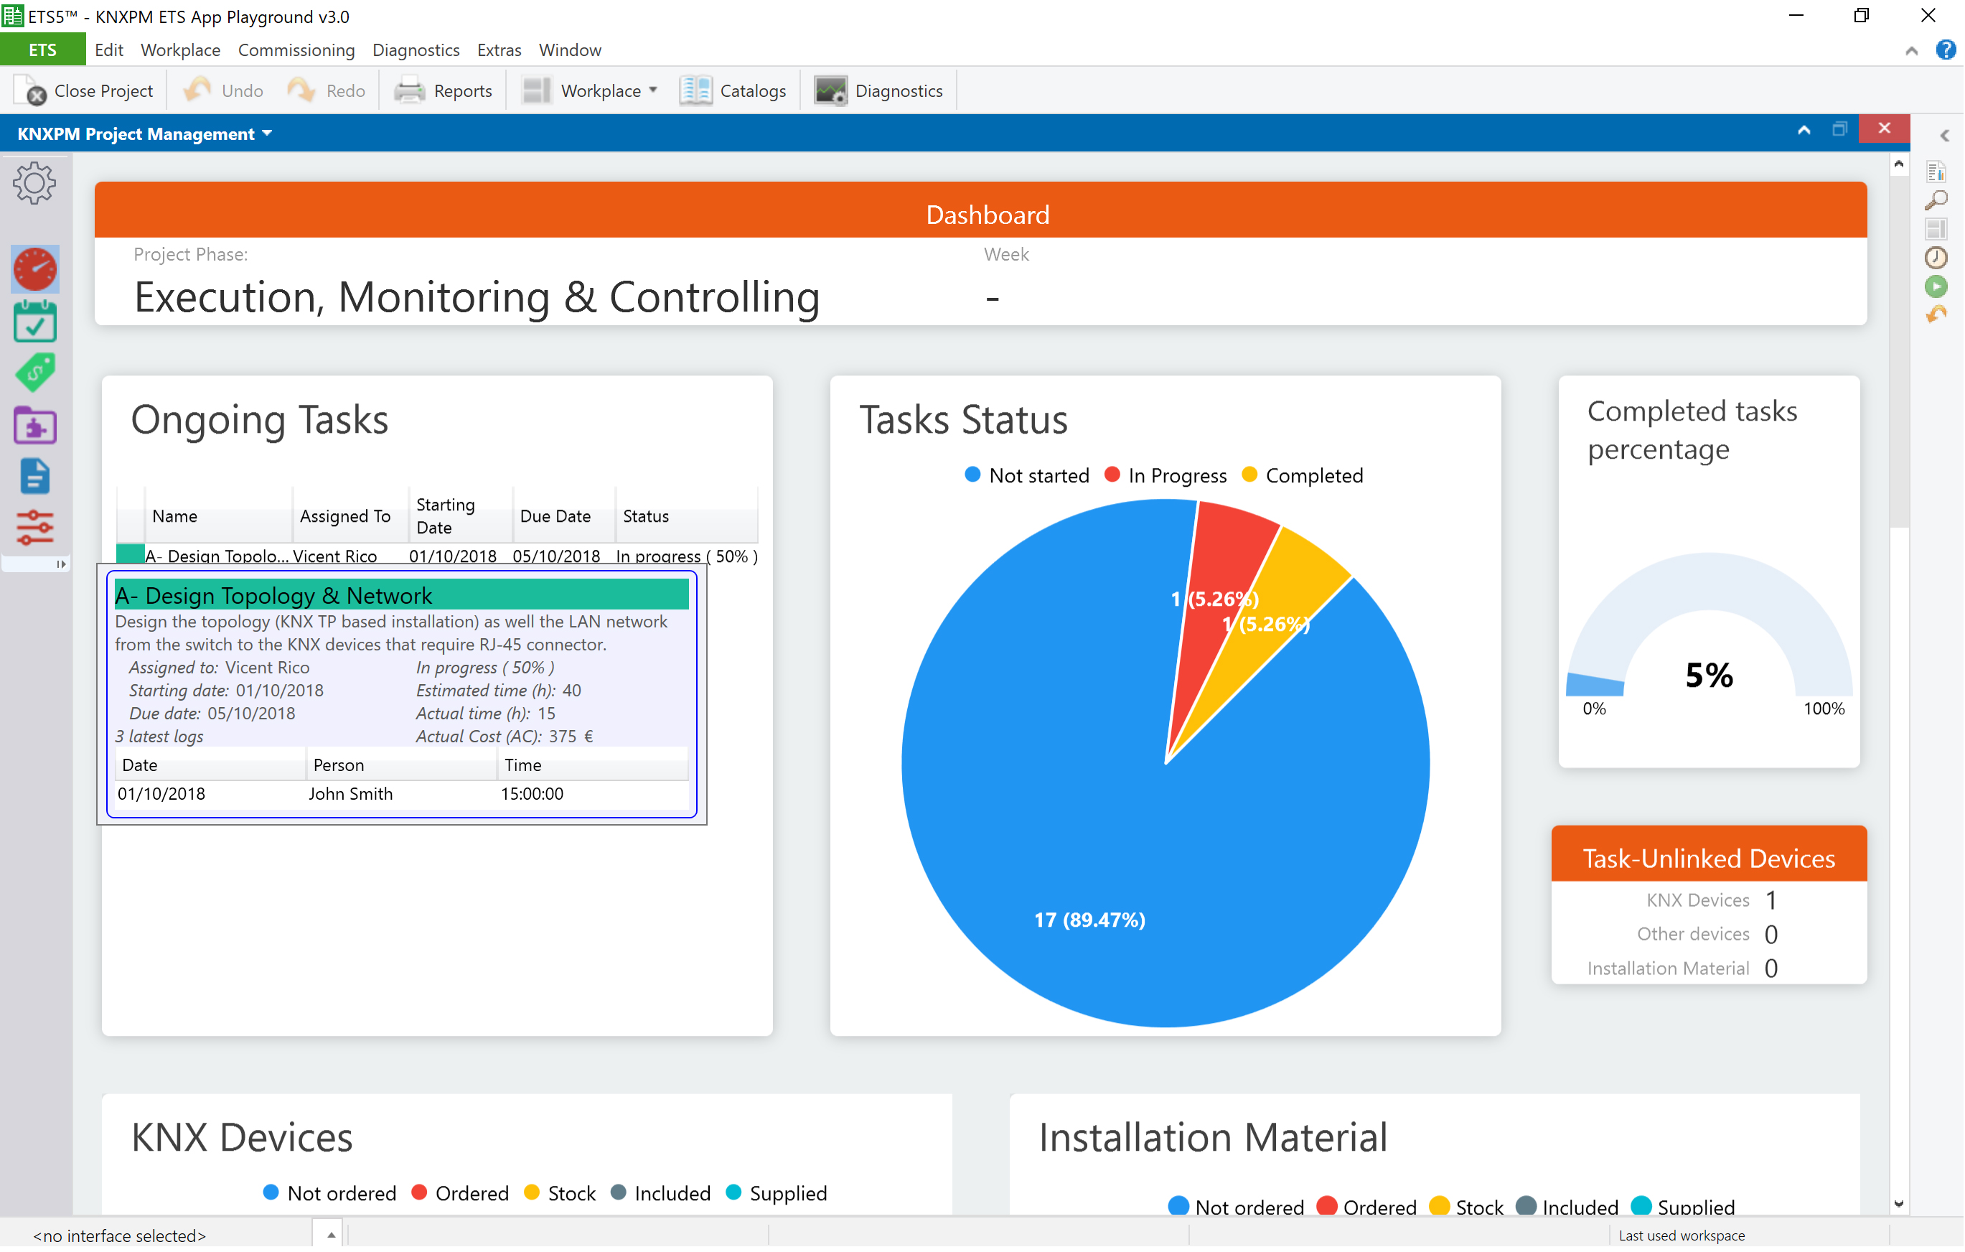Open the blue help question mark icon
Image resolution: width=1965 pixels, height=1252 pixels.
1946,50
